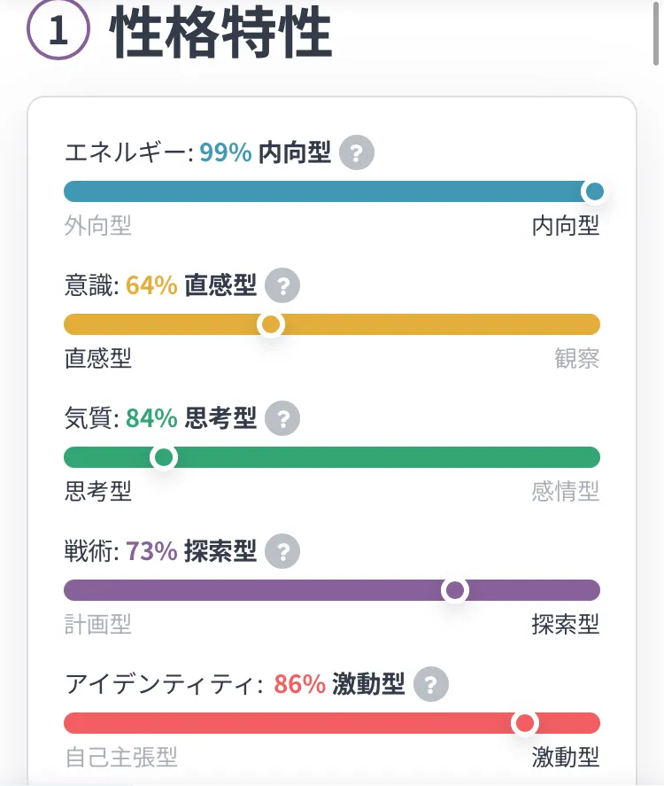Click the 99% 内向型 result text
Screen dimensions: 664x786
click(265, 153)
